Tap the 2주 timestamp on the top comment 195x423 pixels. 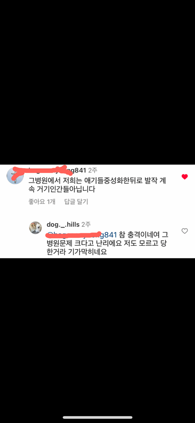coord(93,170)
